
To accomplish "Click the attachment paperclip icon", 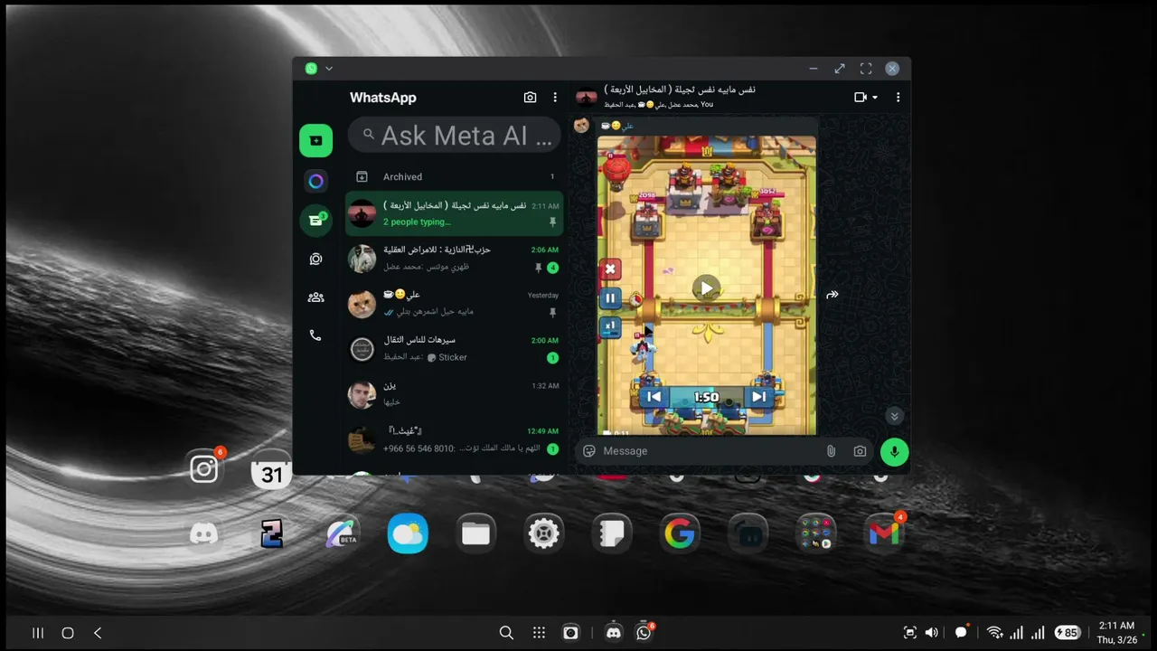I will [x=831, y=451].
